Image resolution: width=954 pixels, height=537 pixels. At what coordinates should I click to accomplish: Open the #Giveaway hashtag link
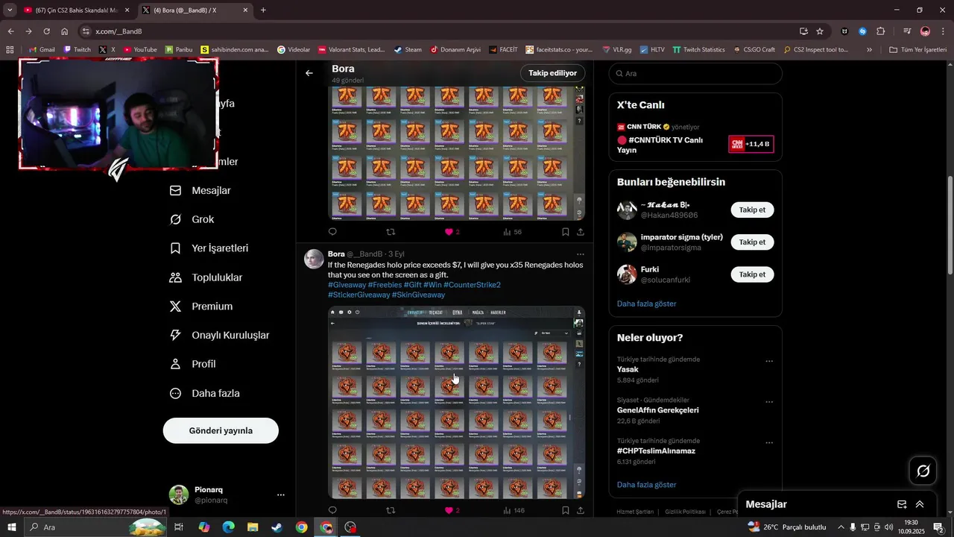(347, 285)
